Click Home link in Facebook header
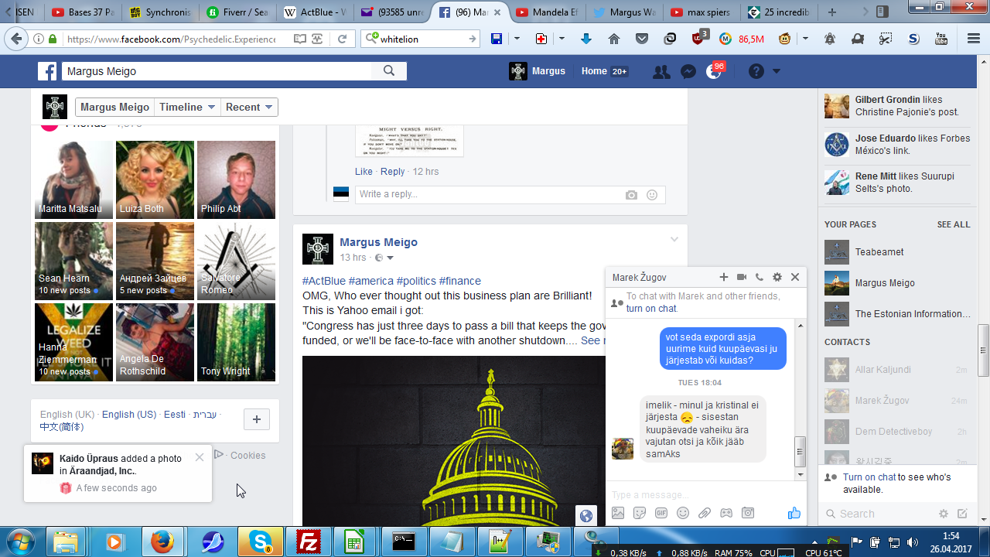 coord(594,71)
